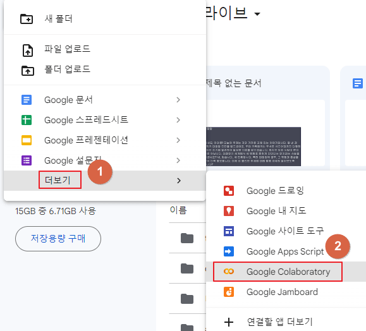The width and height of the screenshot is (366, 331).
Task: Open the 더보기 menu item
Action: coord(105,181)
